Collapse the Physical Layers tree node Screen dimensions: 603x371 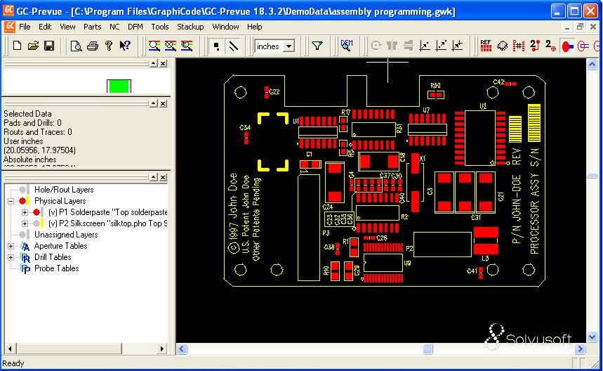11,201
